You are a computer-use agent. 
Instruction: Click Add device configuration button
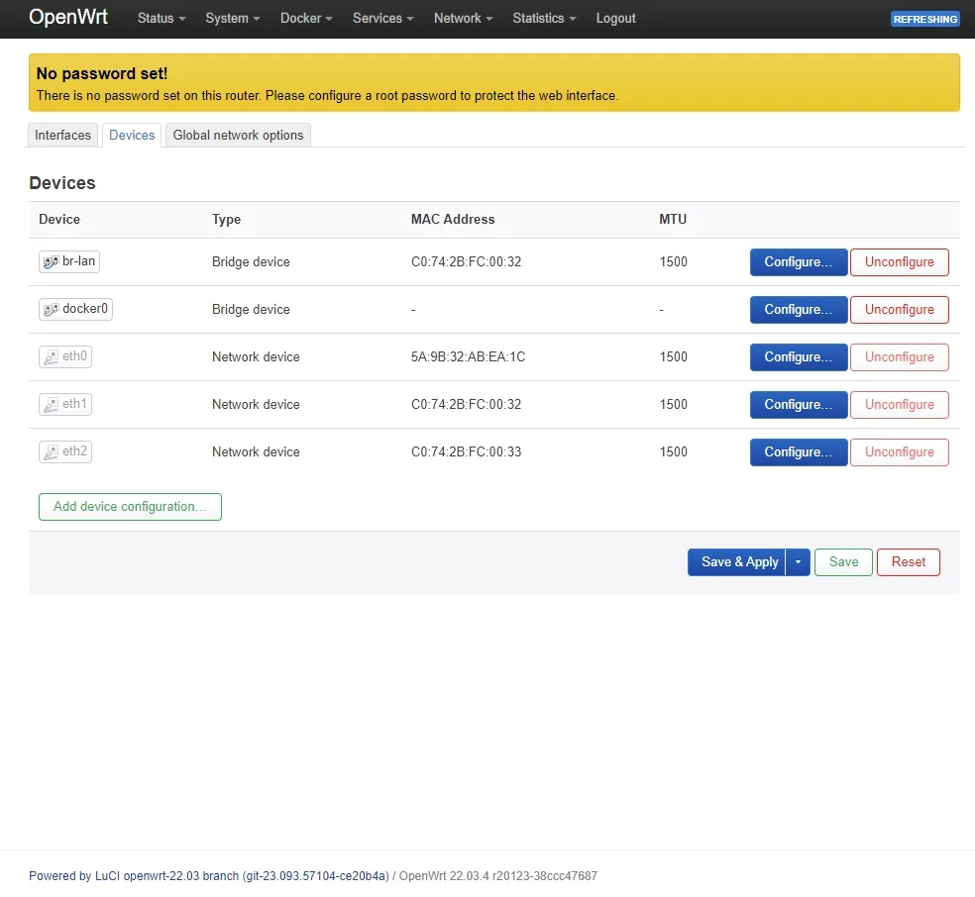click(x=130, y=507)
